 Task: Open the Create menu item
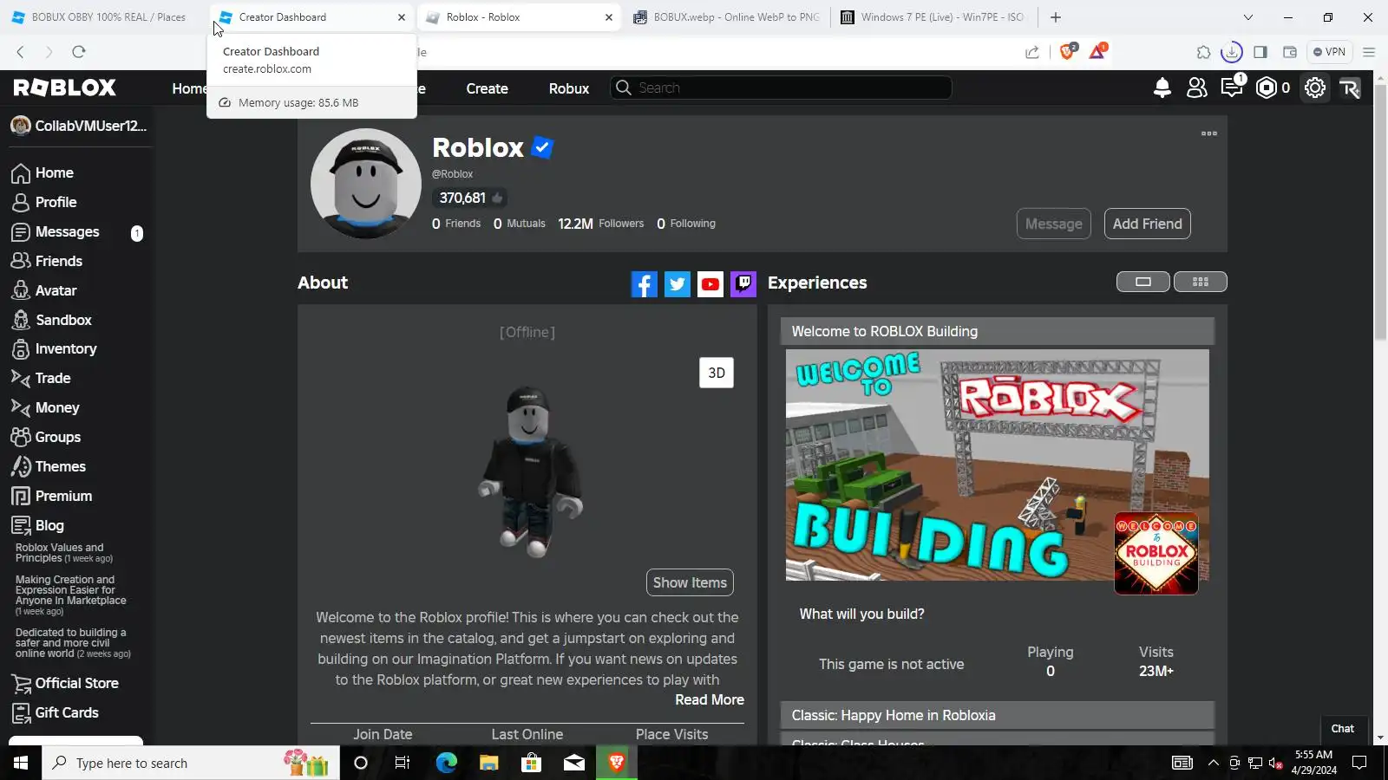click(488, 88)
